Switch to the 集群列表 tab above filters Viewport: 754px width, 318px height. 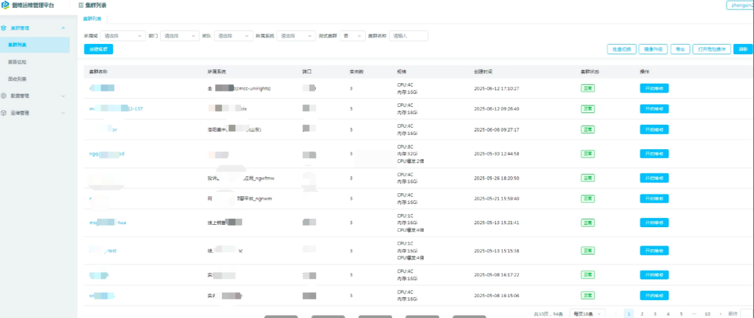click(x=92, y=19)
